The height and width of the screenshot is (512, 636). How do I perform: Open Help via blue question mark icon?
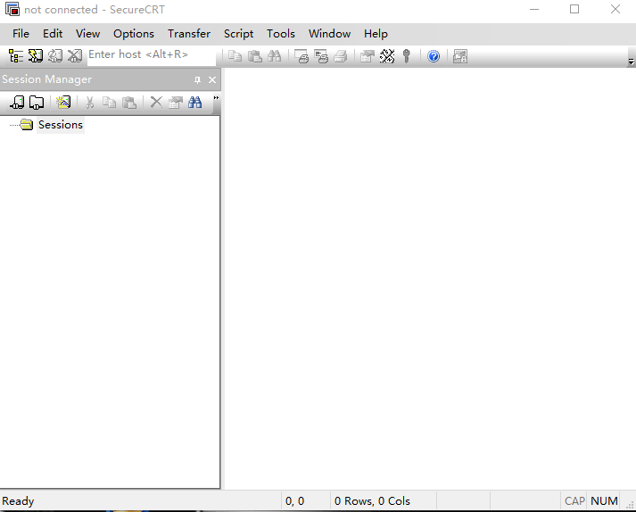tap(434, 56)
